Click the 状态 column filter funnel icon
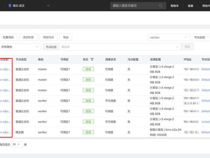Image resolution: width=210 pixels, height=158 pixels. (92, 60)
